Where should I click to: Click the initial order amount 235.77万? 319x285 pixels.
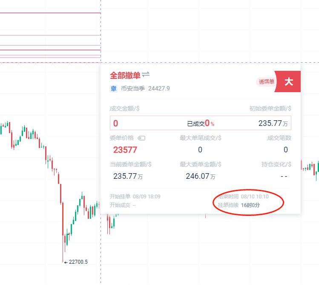[x=273, y=123]
